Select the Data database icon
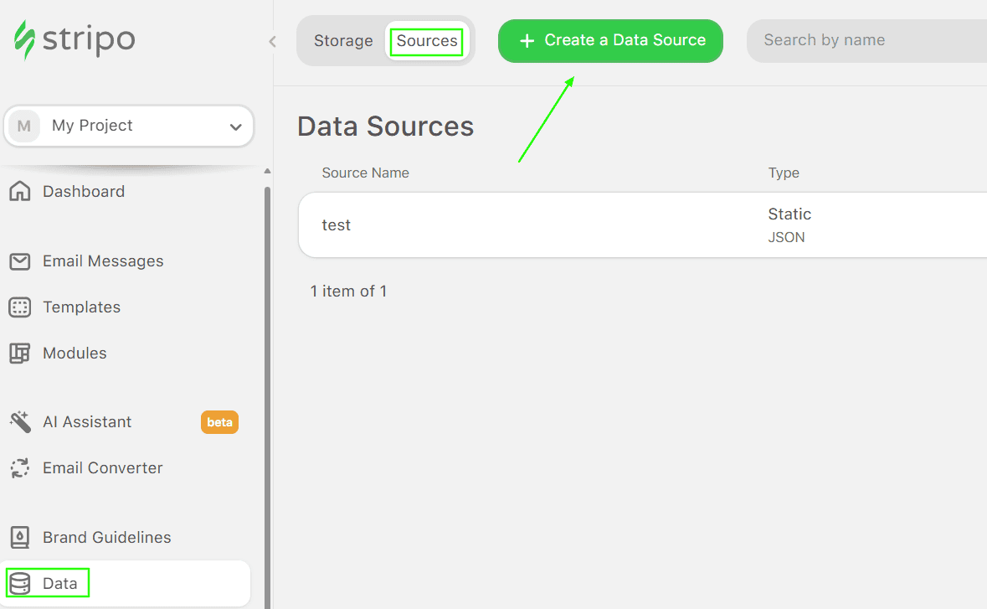The image size is (987, 609). coord(19,583)
